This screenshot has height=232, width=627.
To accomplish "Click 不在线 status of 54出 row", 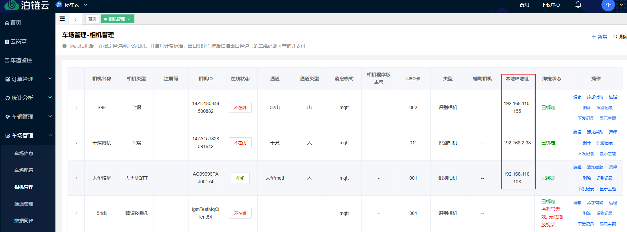I will 240,213.
